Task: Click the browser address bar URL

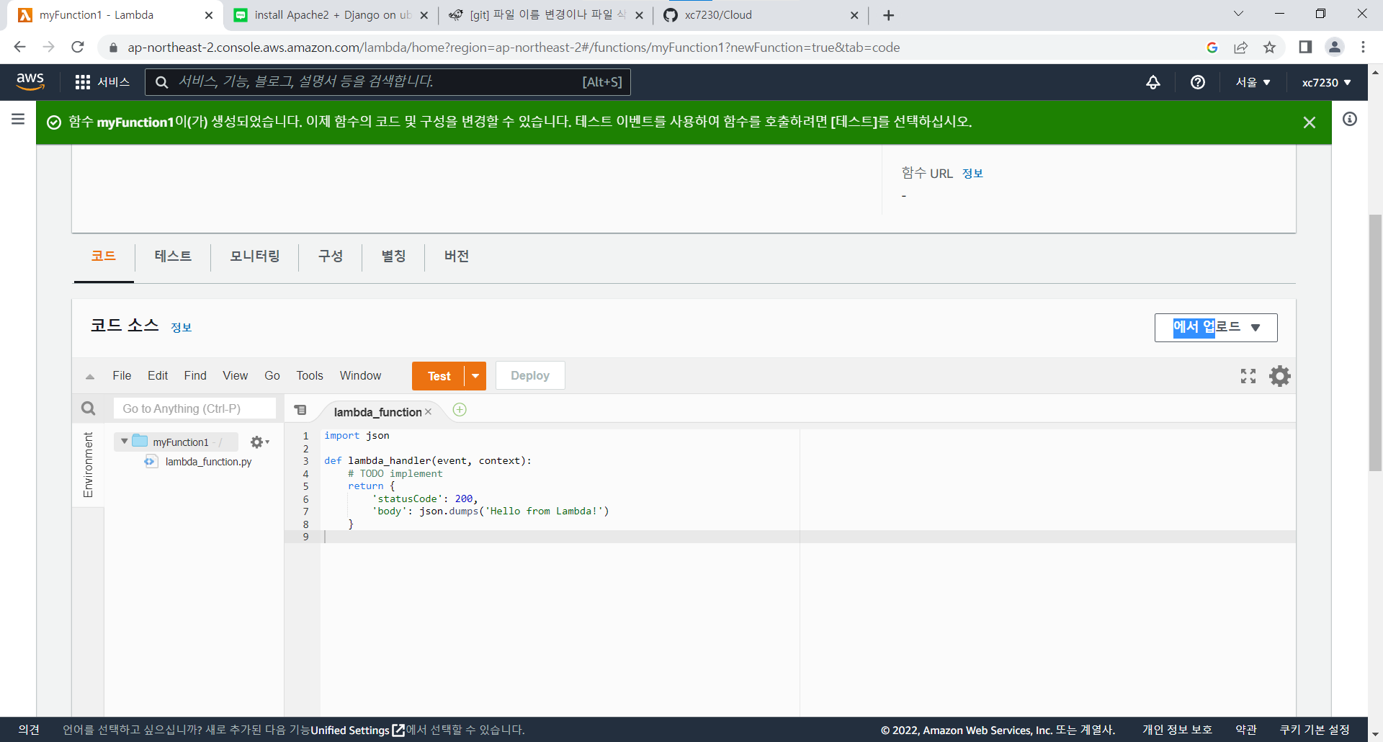Action: click(514, 48)
